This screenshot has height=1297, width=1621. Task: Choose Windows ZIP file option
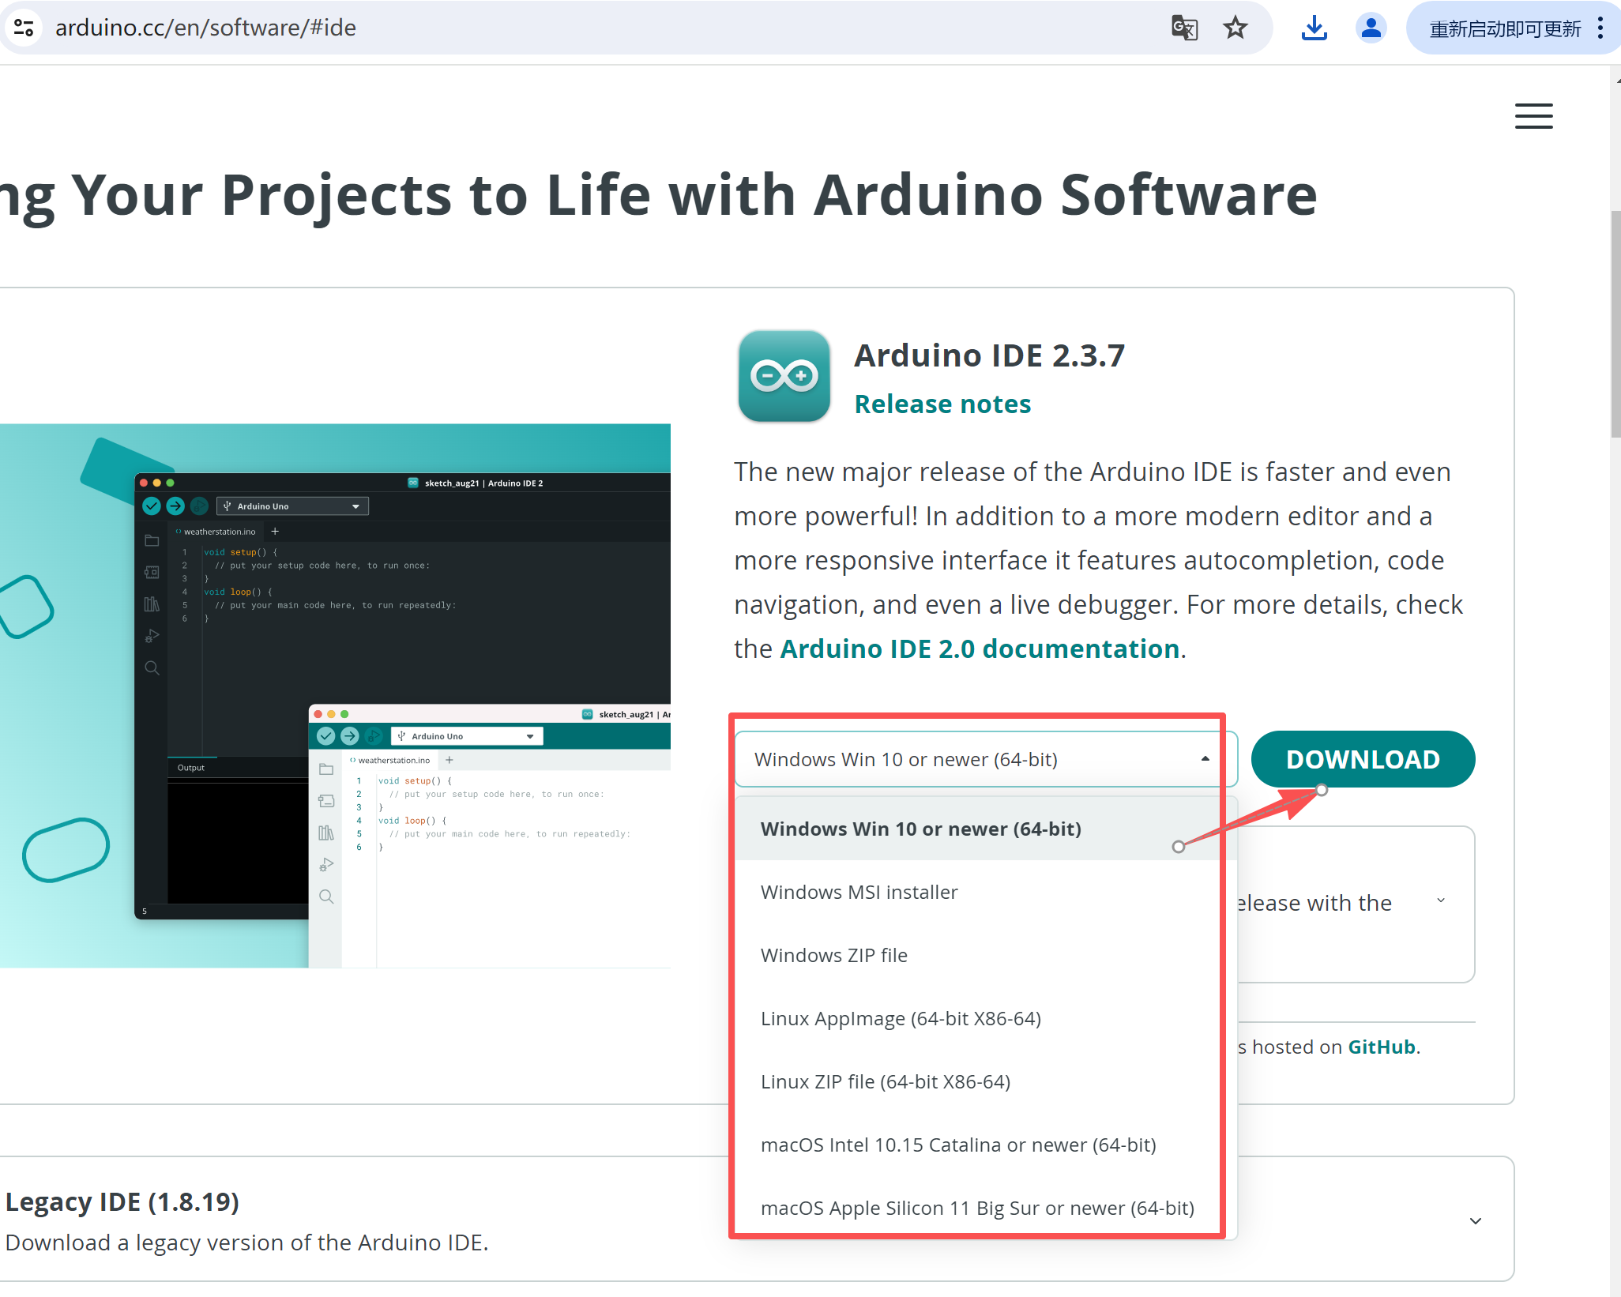tap(833, 955)
